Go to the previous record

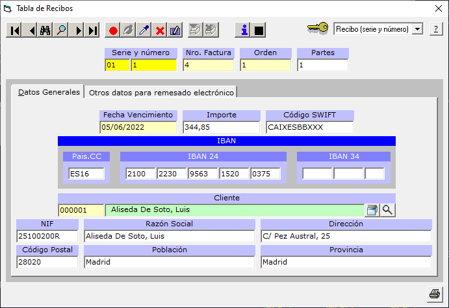30,30
